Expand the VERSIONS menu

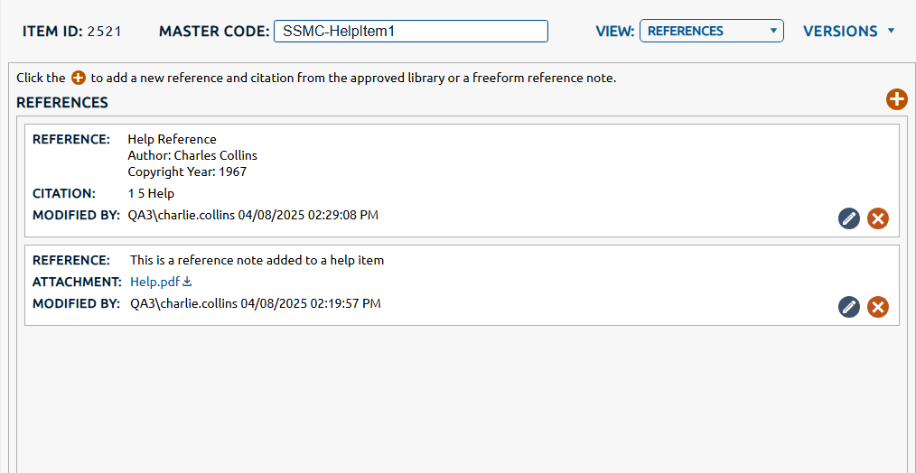[x=848, y=31]
